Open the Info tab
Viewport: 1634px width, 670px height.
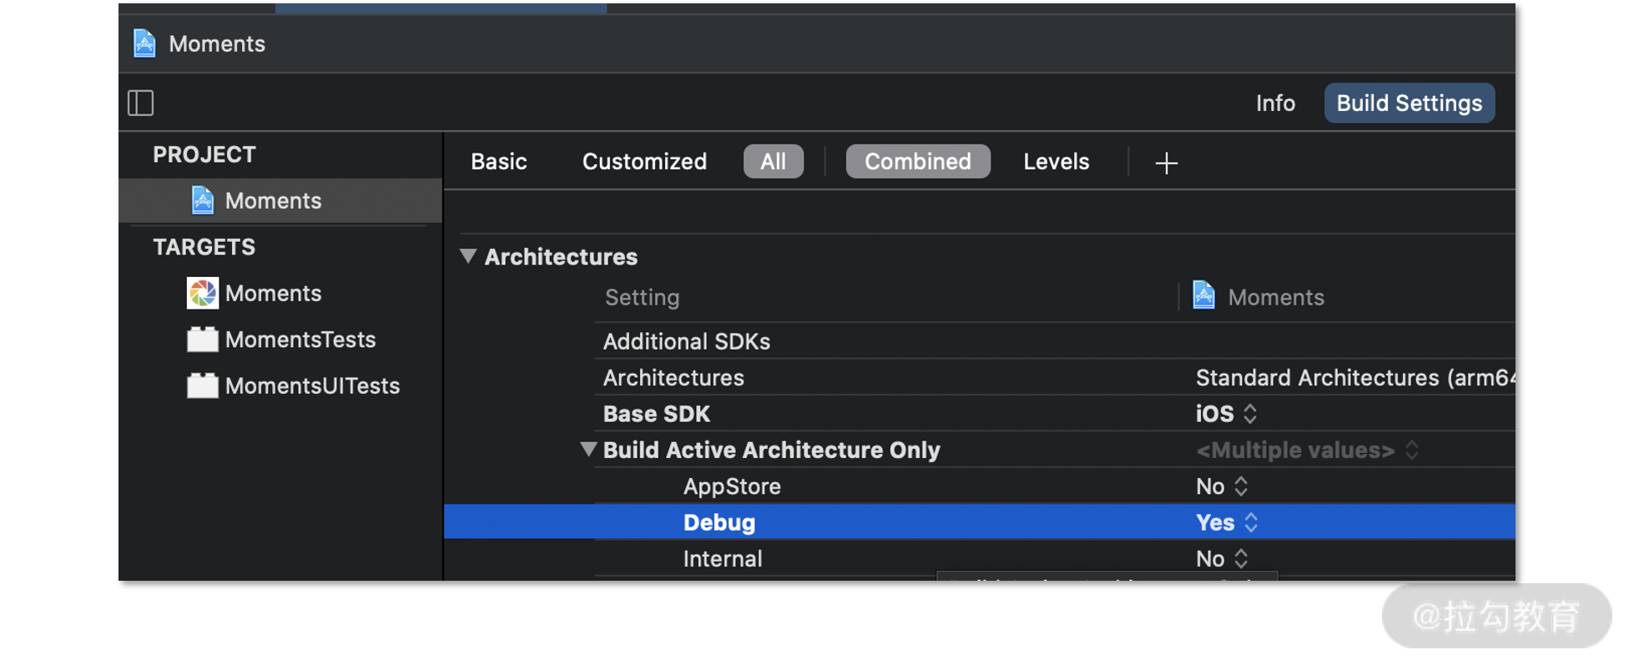(x=1275, y=103)
